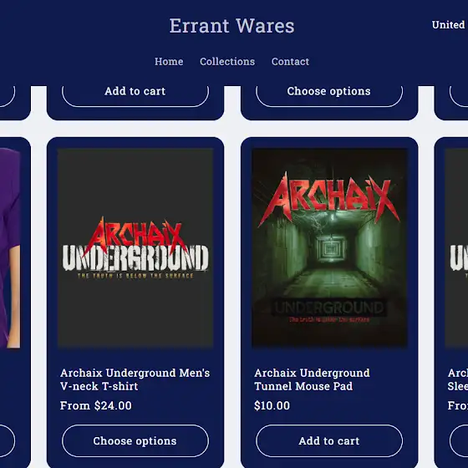Go to the Home menu item

pos(169,62)
